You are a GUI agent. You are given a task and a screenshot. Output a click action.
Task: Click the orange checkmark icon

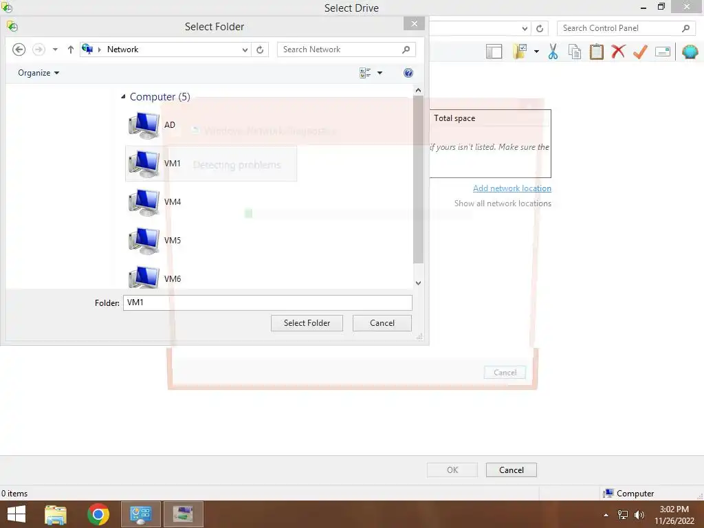(x=640, y=52)
